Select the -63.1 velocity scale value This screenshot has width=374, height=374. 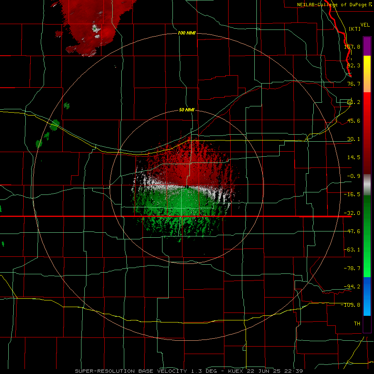[x=352, y=250]
